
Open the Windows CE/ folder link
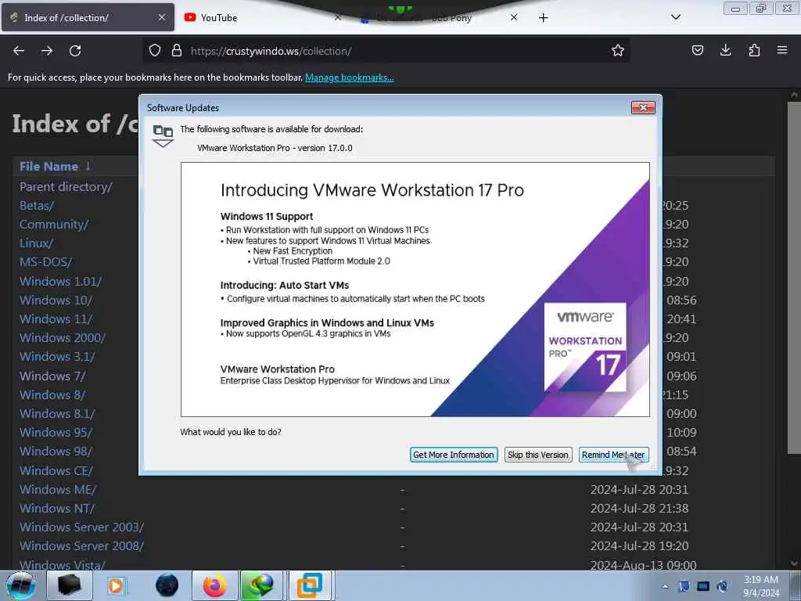(x=56, y=470)
